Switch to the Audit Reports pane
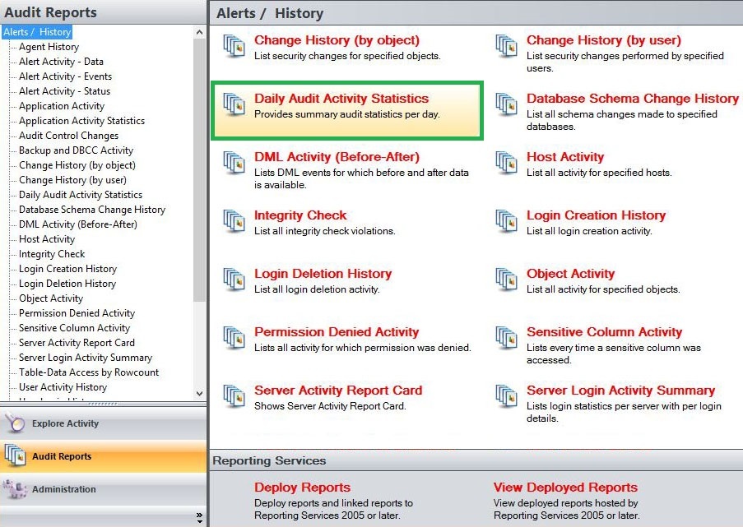This screenshot has height=527, width=743. (104, 456)
